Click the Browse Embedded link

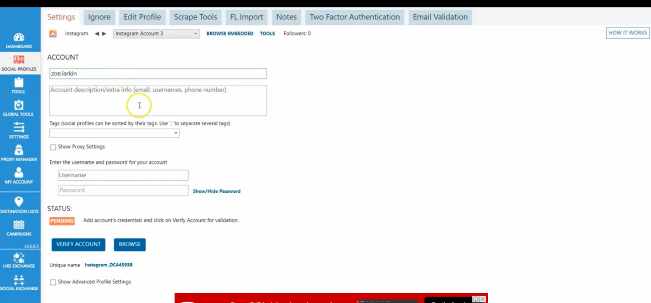click(230, 34)
